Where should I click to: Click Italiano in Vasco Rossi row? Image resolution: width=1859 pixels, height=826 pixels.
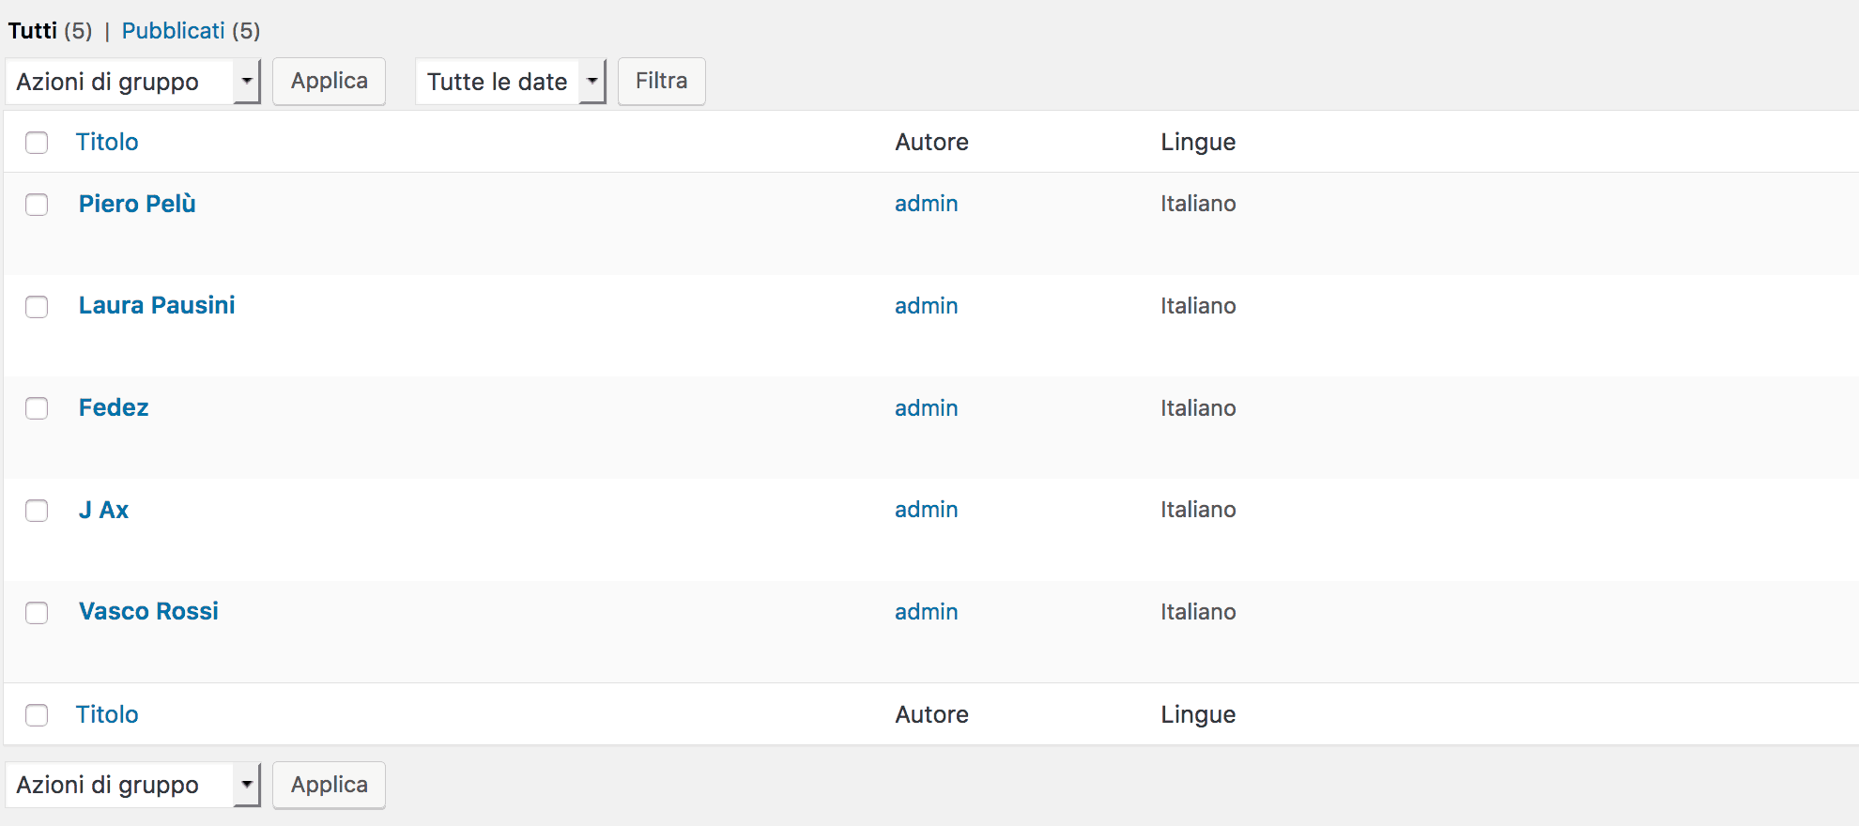(x=1198, y=612)
